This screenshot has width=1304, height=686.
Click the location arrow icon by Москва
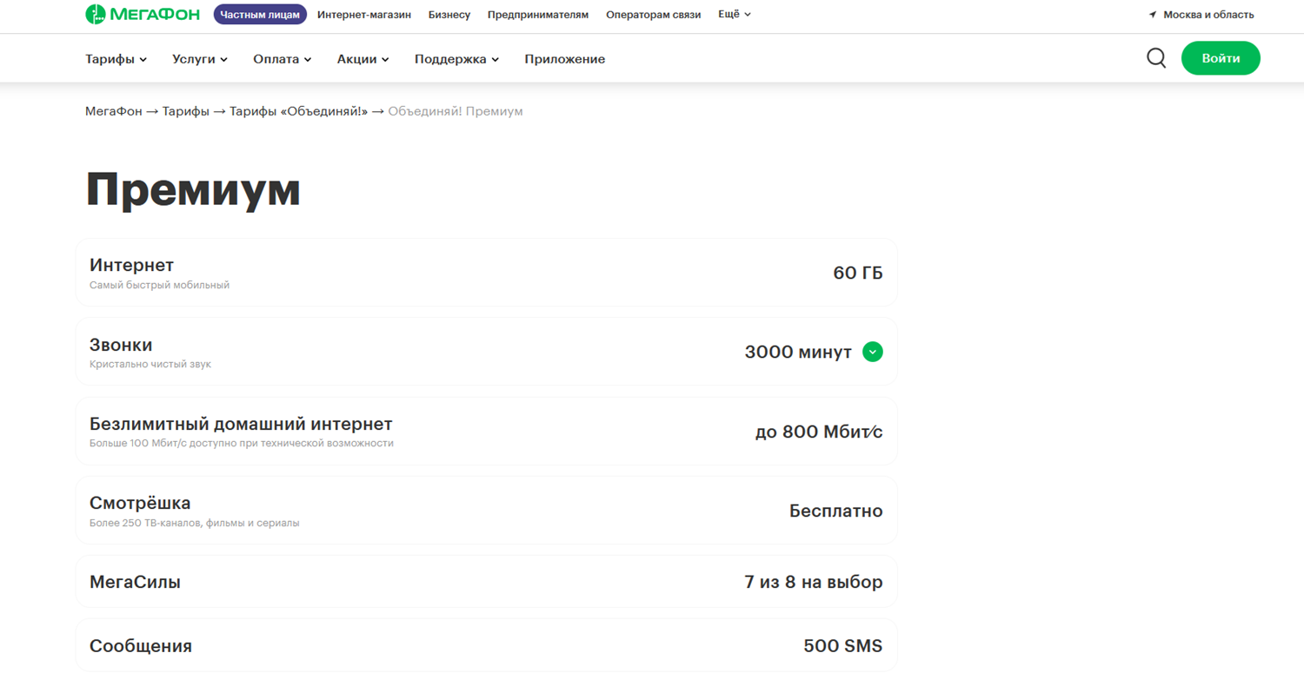(1153, 15)
